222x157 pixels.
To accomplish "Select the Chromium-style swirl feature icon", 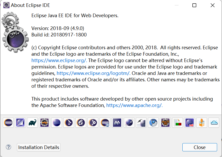I will [153, 123].
